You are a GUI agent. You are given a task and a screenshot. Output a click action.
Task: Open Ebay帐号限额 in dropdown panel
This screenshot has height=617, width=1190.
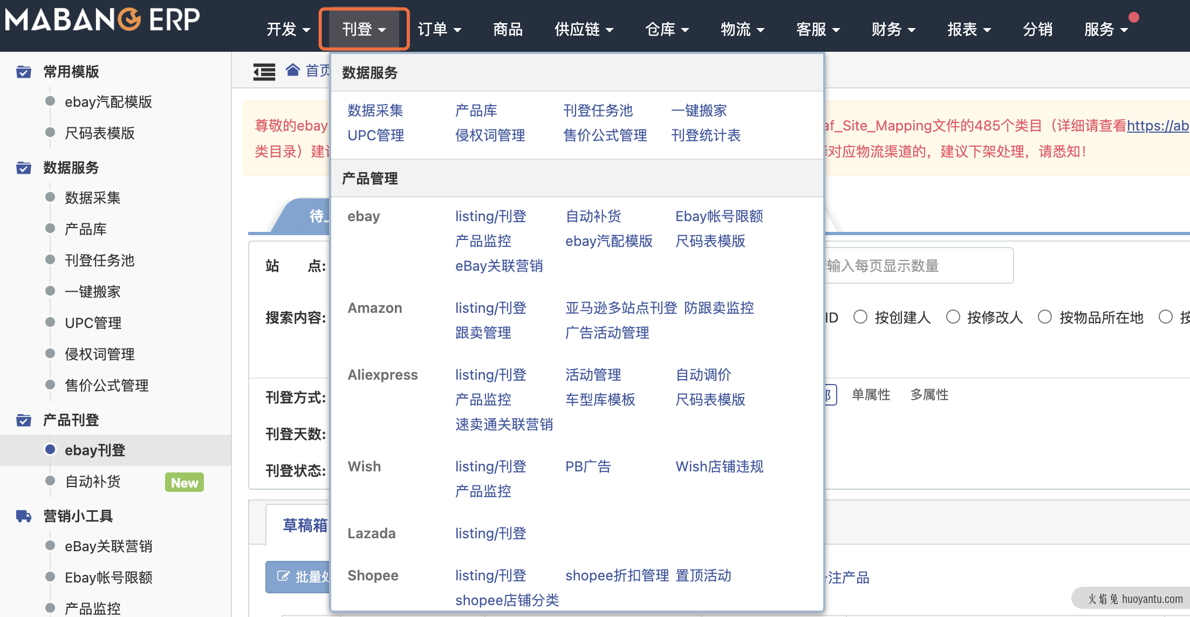click(x=719, y=216)
